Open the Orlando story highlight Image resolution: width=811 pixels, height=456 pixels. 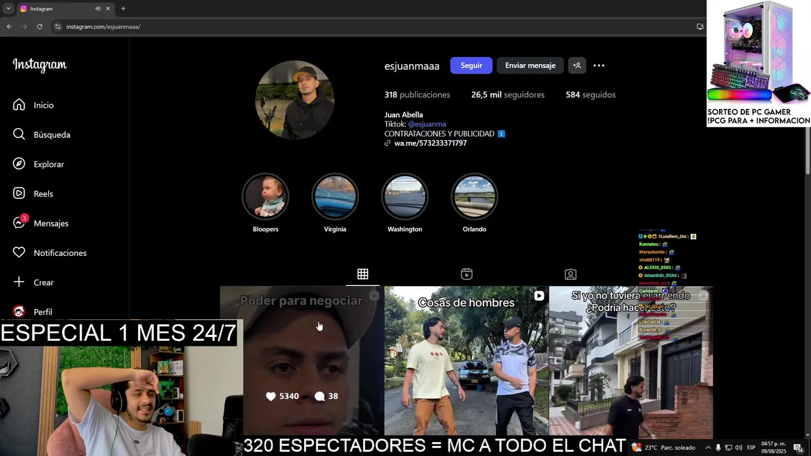point(475,196)
